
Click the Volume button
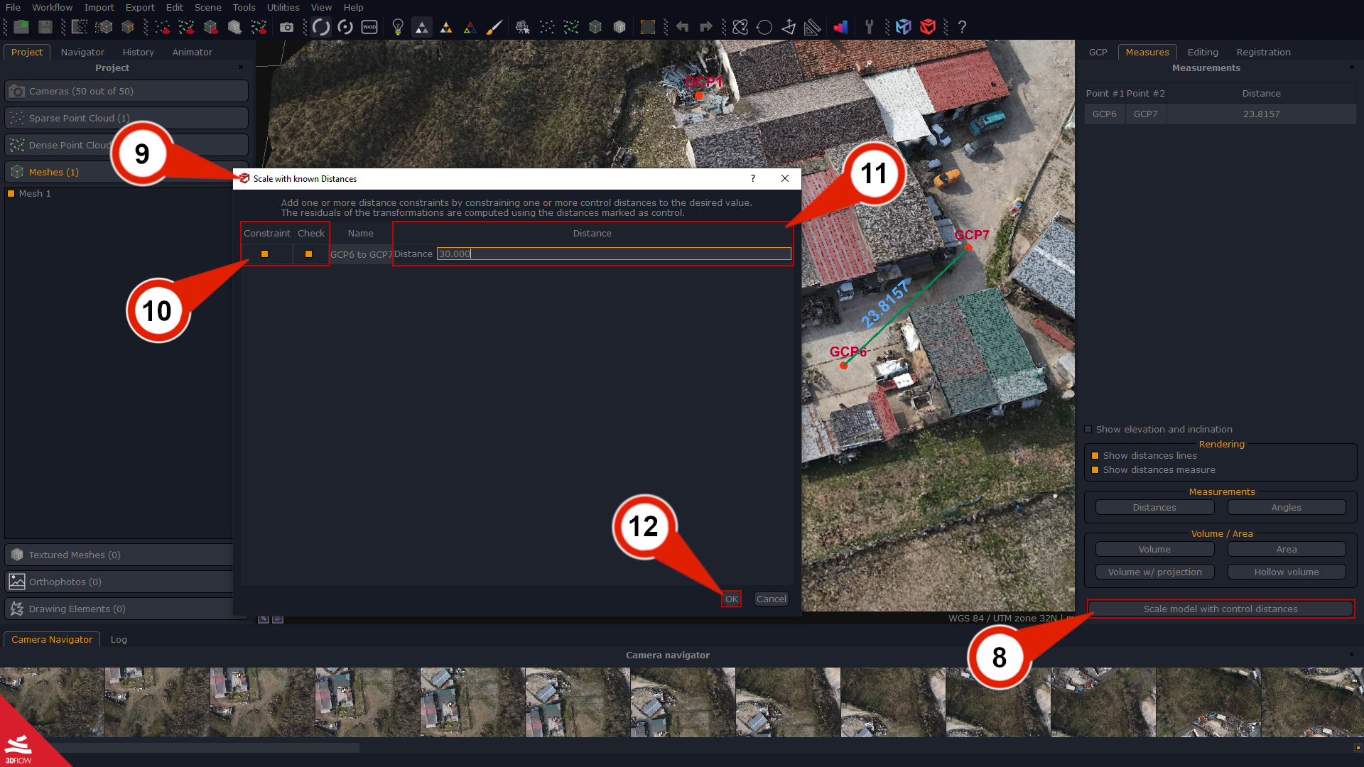[x=1154, y=549]
